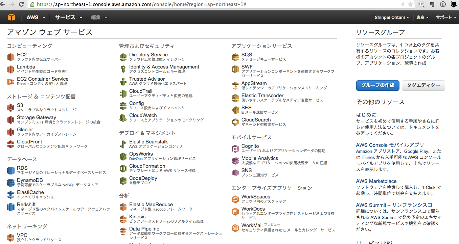Click the アマゾン ウェブ サービス heading

coord(50,32)
